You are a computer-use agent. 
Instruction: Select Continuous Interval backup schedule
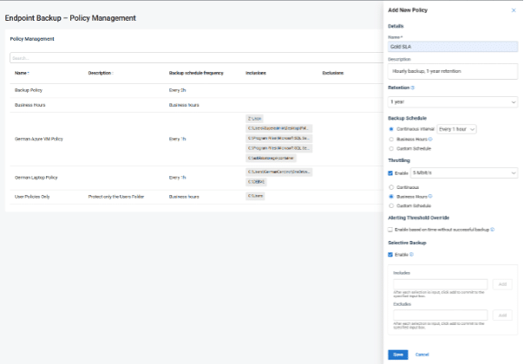coord(391,129)
